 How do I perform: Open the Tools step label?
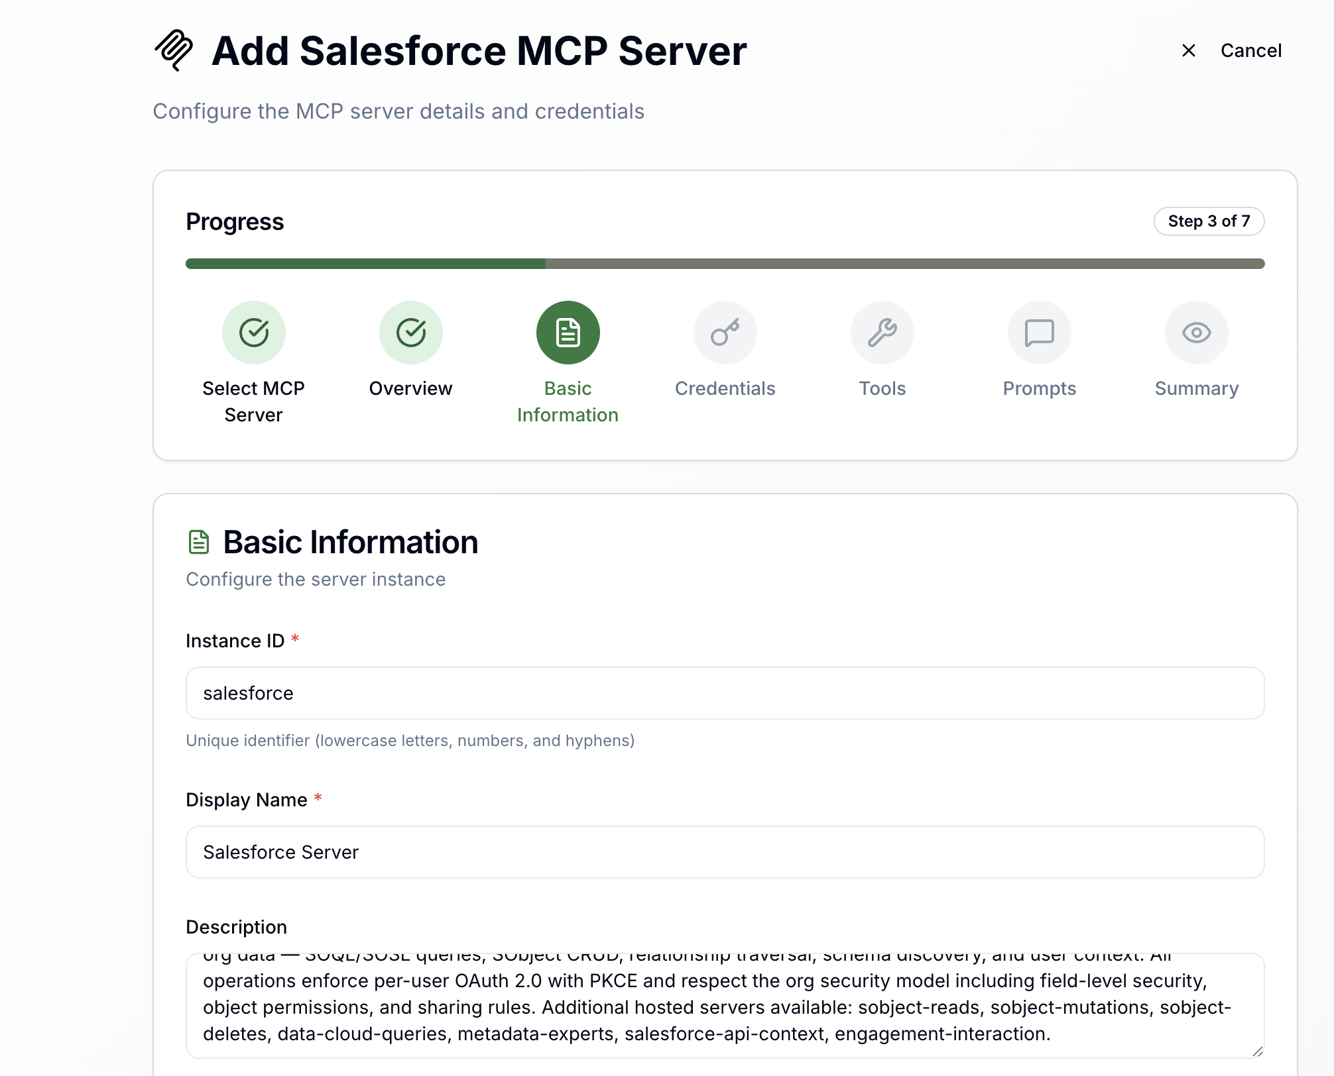point(882,388)
